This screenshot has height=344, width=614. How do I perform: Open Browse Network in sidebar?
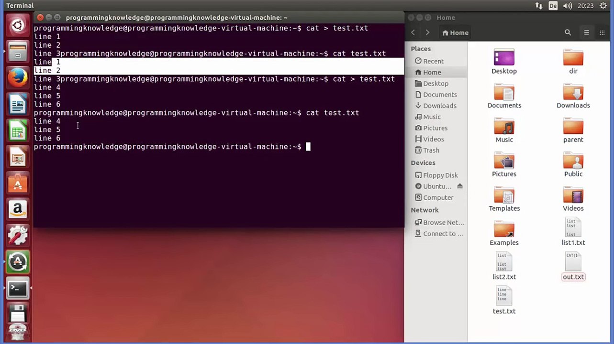[443, 222]
